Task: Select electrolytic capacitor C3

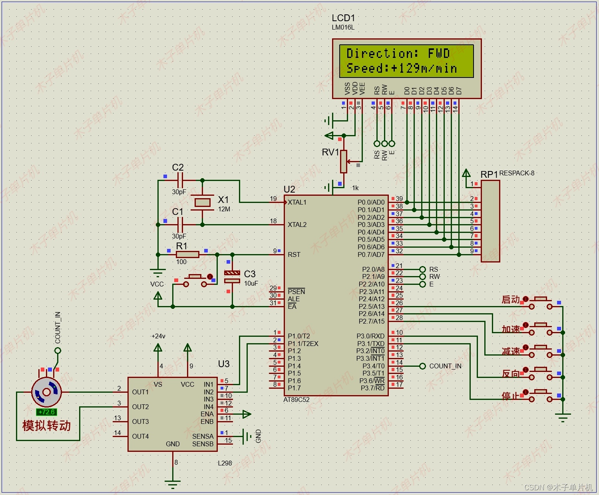Action: 232,276
